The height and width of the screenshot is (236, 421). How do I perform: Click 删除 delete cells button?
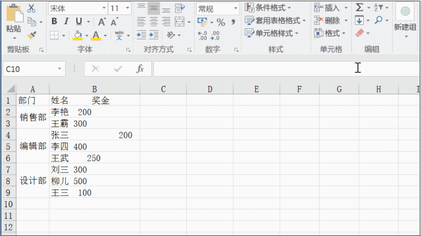[327, 20]
